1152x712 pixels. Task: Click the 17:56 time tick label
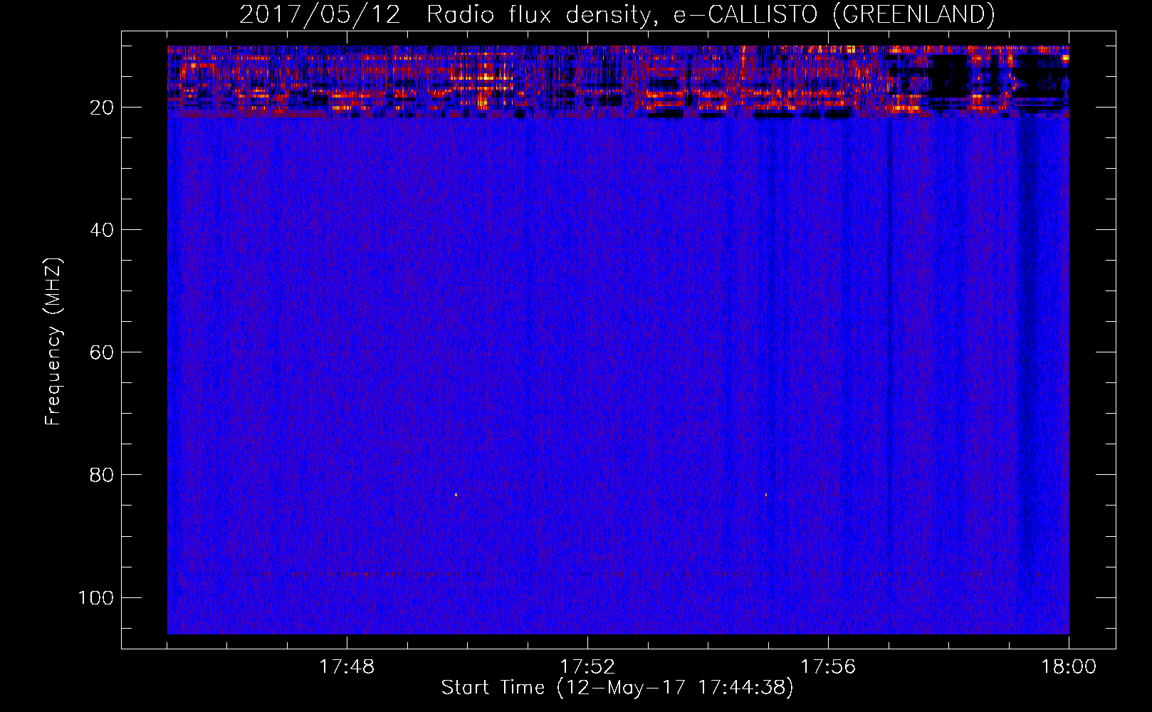(x=828, y=667)
